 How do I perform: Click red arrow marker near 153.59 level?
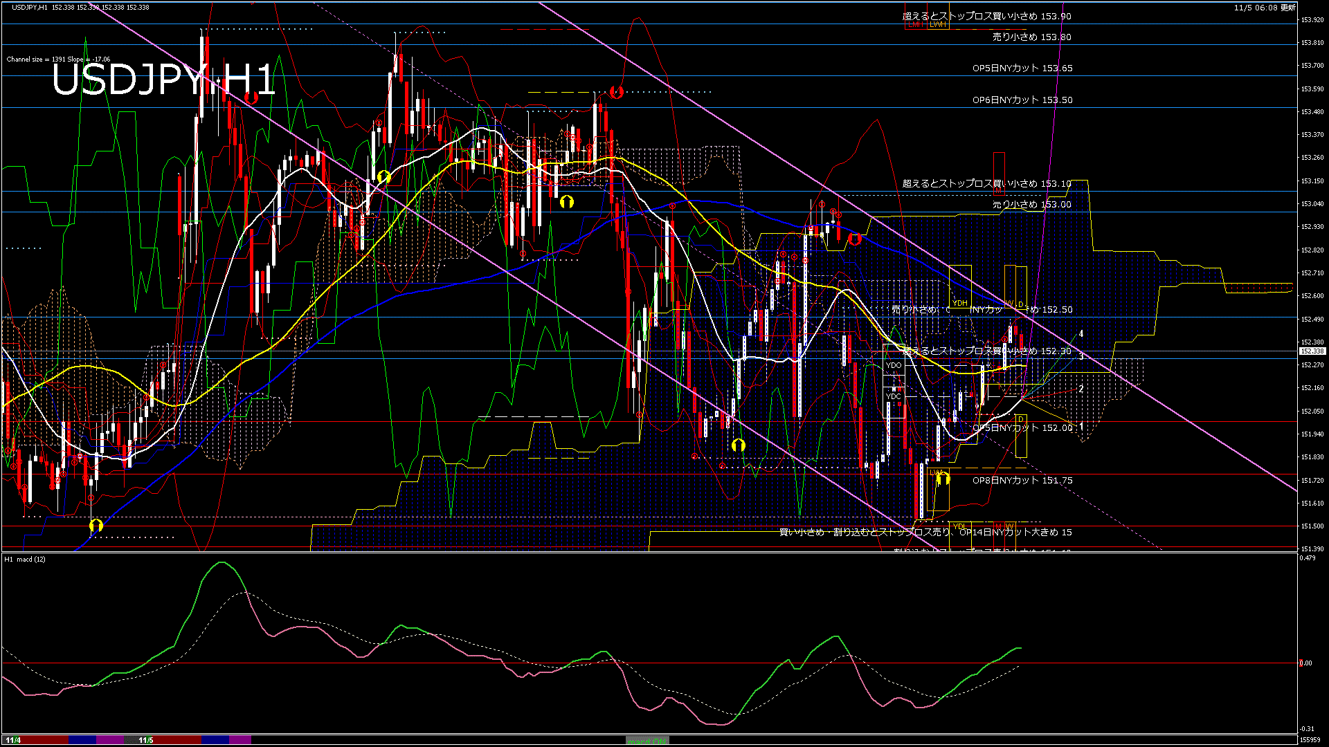[x=616, y=92]
